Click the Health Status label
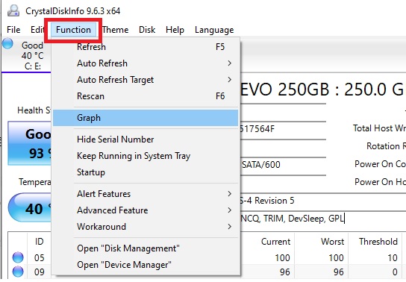Image resolution: width=406 pixels, height=282 pixels. point(34,110)
